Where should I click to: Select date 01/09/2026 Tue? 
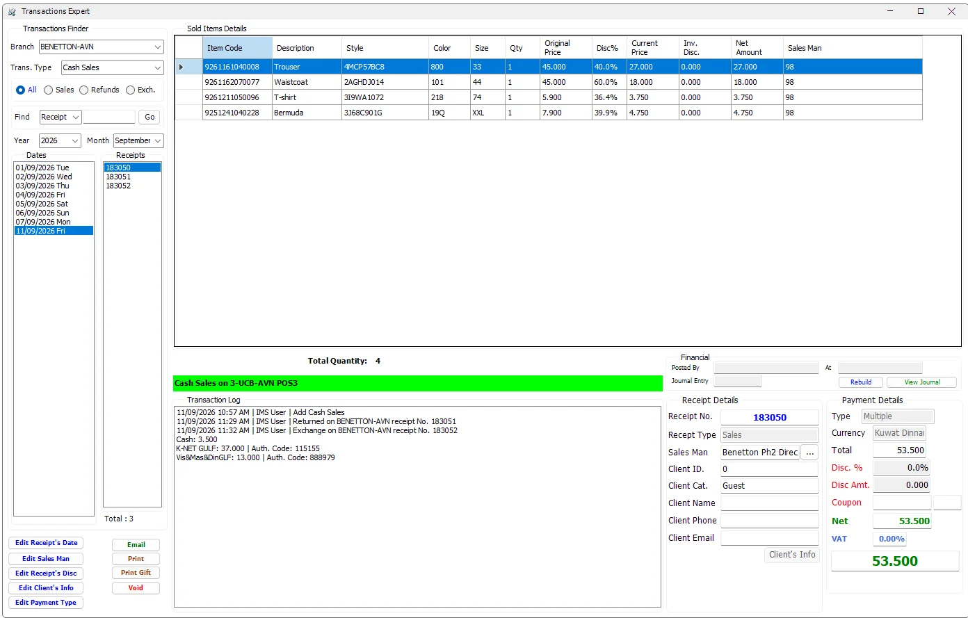point(54,168)
